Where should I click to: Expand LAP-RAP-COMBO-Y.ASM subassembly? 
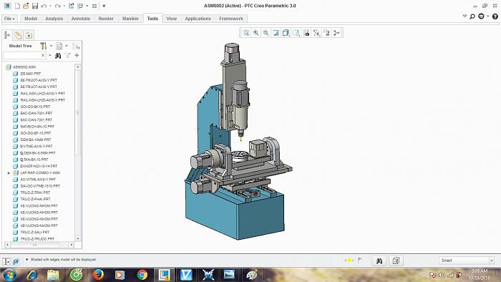point(9,172)
